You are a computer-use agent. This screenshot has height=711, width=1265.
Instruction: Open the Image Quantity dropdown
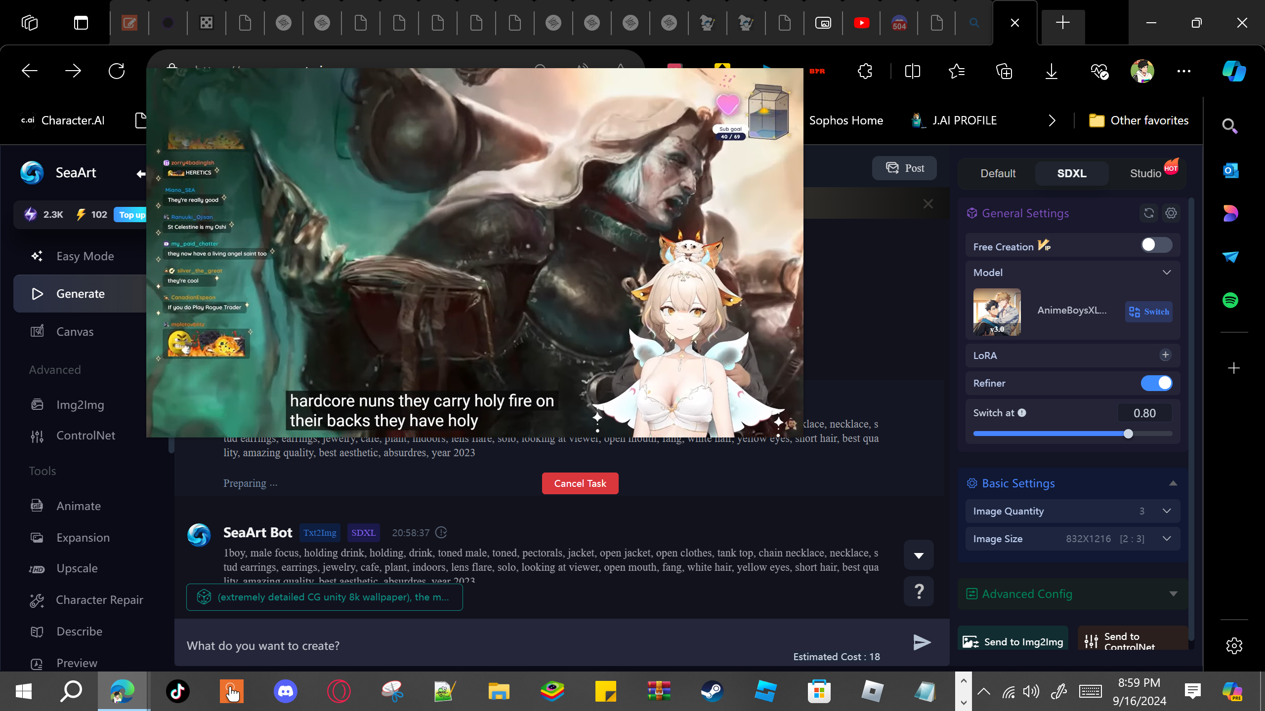(x=1072, y=511)
